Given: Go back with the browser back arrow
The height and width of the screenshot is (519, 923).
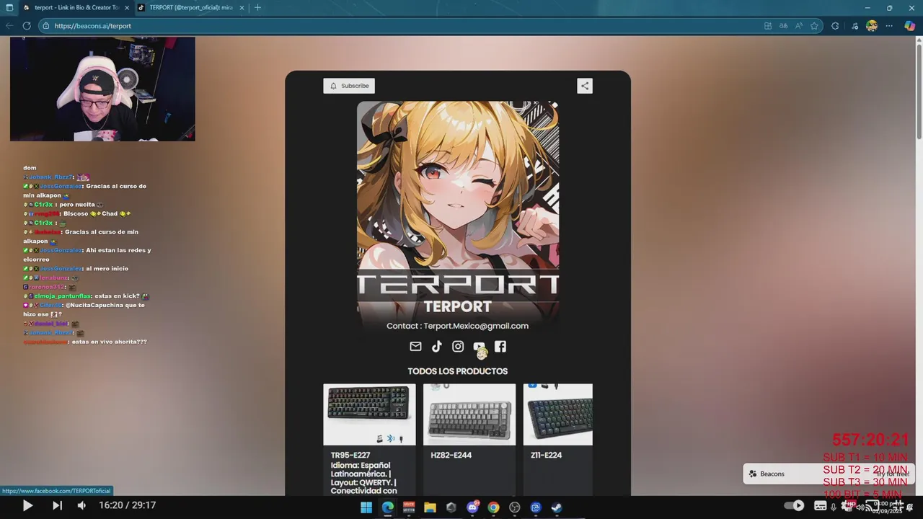Looking at the screenshot, I should pos(9,26).
